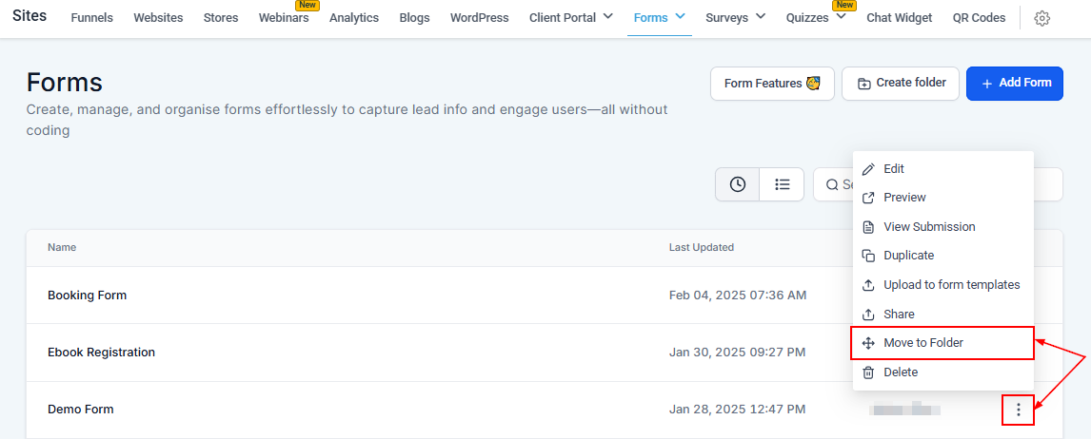The image size is (1091, 439).
Task: Open the Demo Form entry
Action: pyautogui.click(x=81, y=410)
